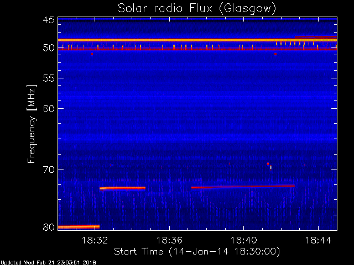354x265 pixels.
Task: Click the 50 frequency tick label
Action: pyautogui.click(x=49, y=48)
